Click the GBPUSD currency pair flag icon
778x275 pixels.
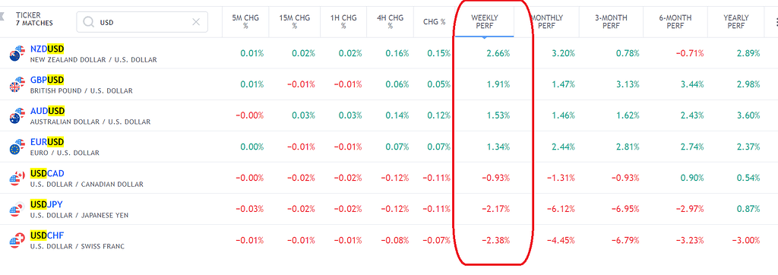[17, 85]
